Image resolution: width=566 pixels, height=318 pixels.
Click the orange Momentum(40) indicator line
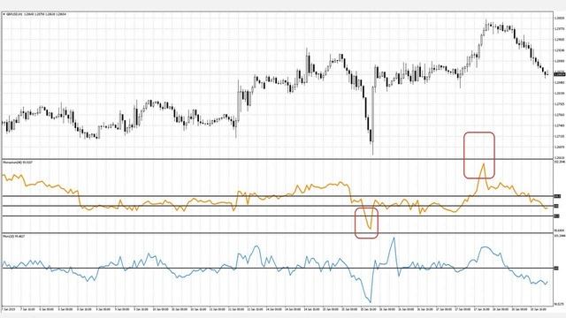pos(274,197)
